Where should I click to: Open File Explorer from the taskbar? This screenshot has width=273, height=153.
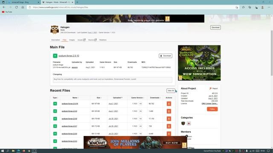(13, 151)
